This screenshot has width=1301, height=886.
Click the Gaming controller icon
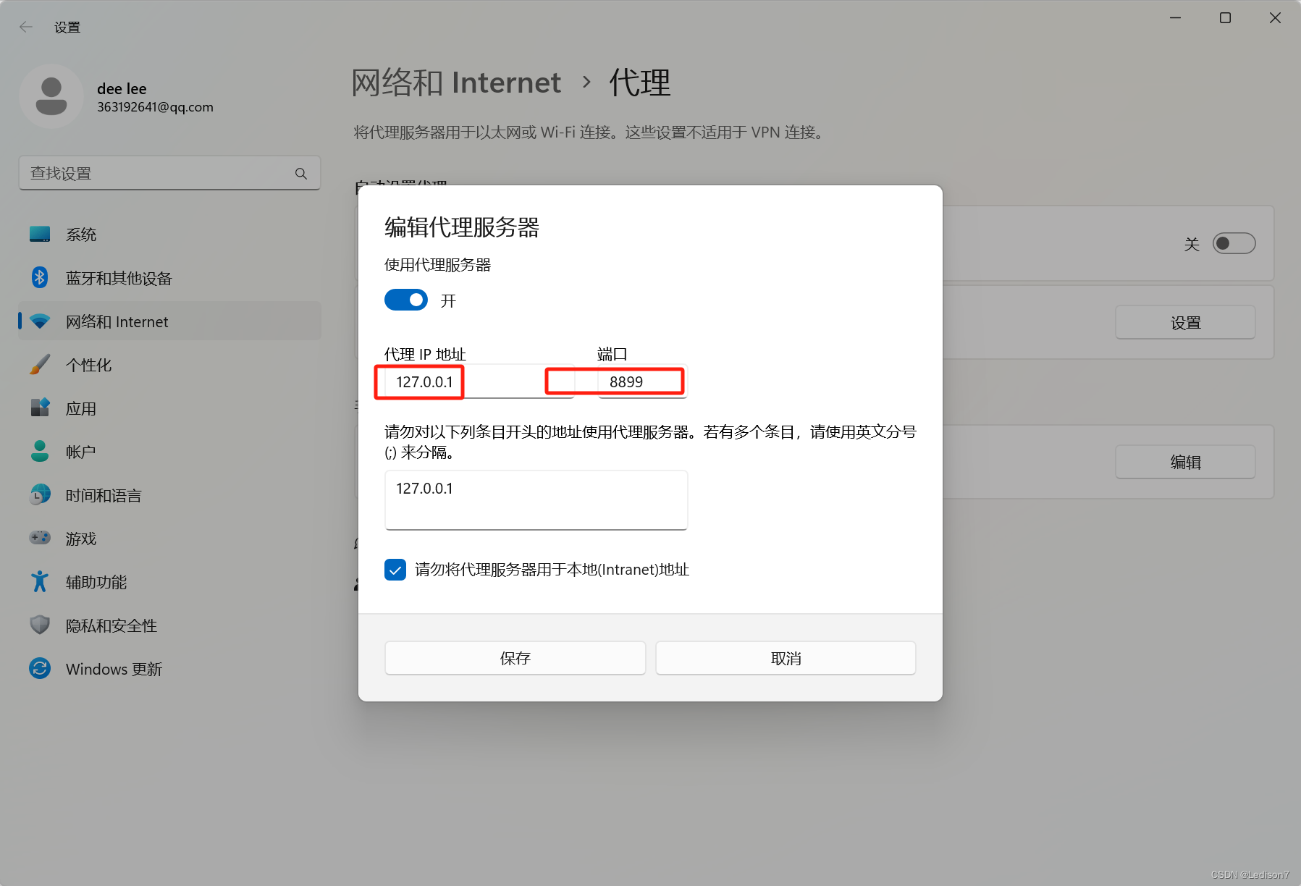40,538
